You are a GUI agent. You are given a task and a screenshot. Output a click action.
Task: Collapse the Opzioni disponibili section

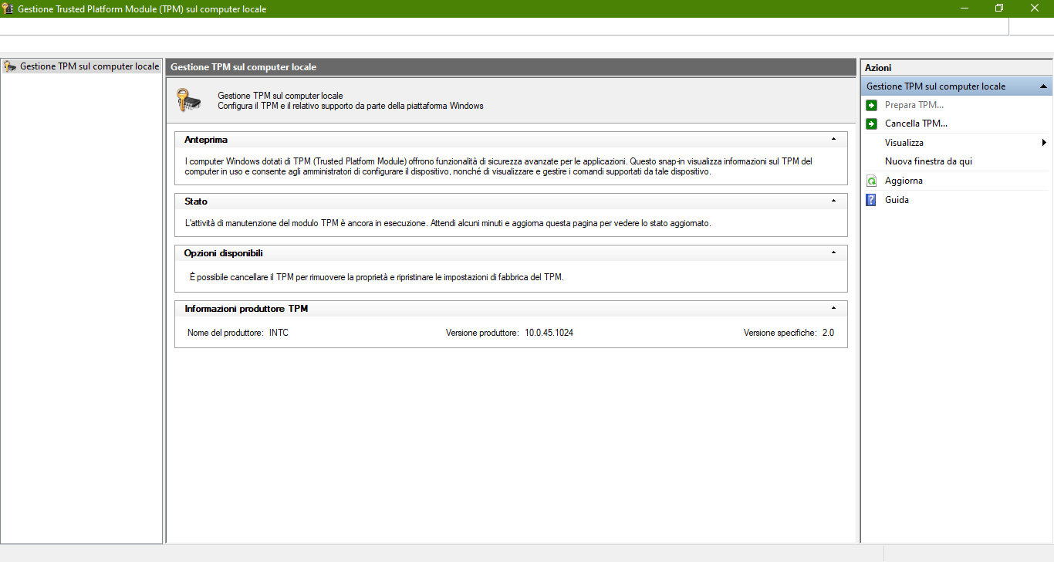(x=833, y=253)
